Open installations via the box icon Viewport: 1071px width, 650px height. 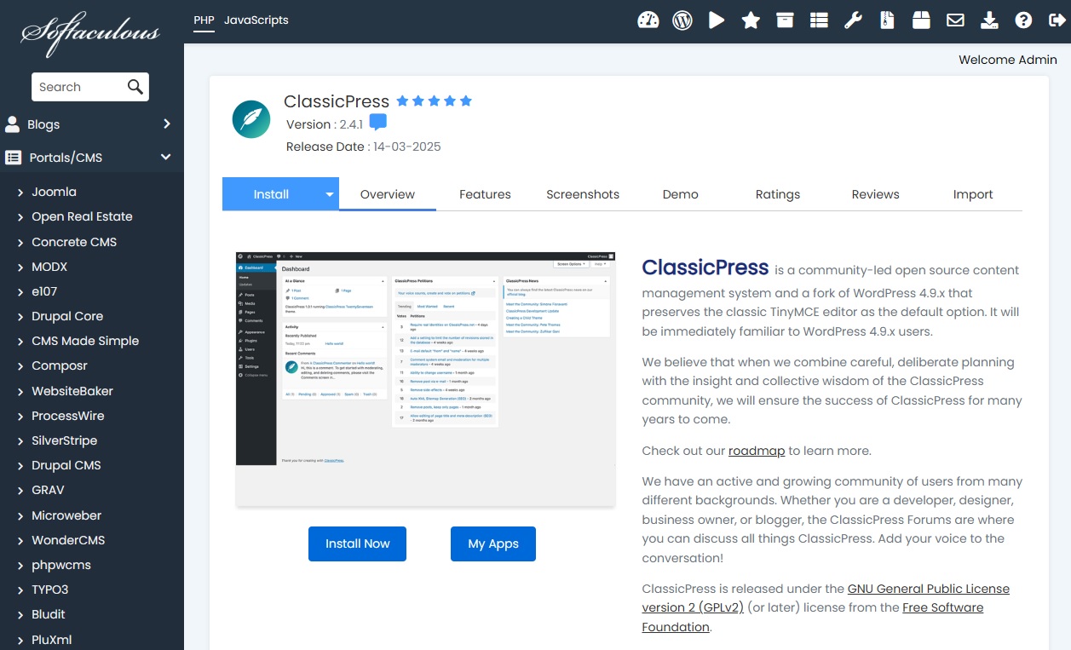pos(785,20)
